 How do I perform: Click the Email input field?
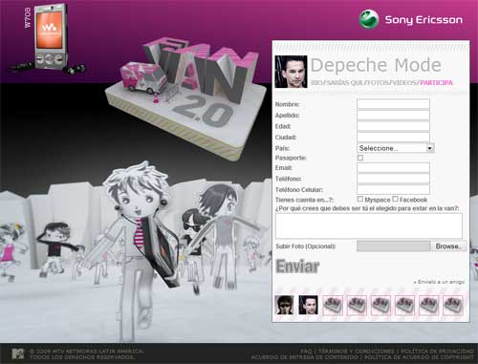coord(393,167)
